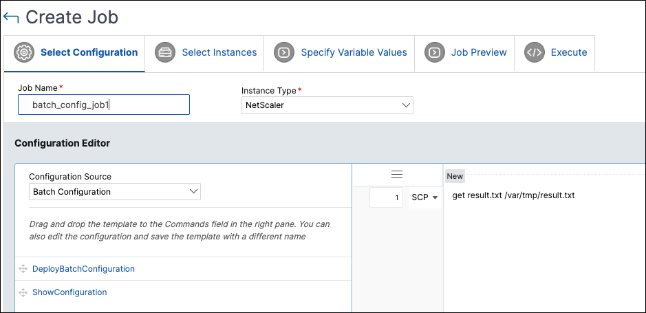Focus the Job Name input field
The width and height of the screenshot is (646, 313).
pos(104,105)
